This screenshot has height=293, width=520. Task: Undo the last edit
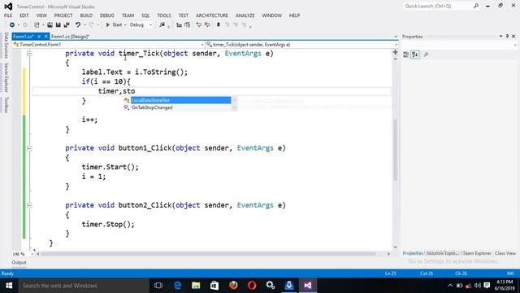point(78,25)
